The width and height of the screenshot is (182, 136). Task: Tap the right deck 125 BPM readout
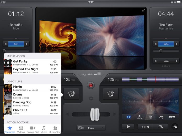pyautogui.click(x=113, y=80)
